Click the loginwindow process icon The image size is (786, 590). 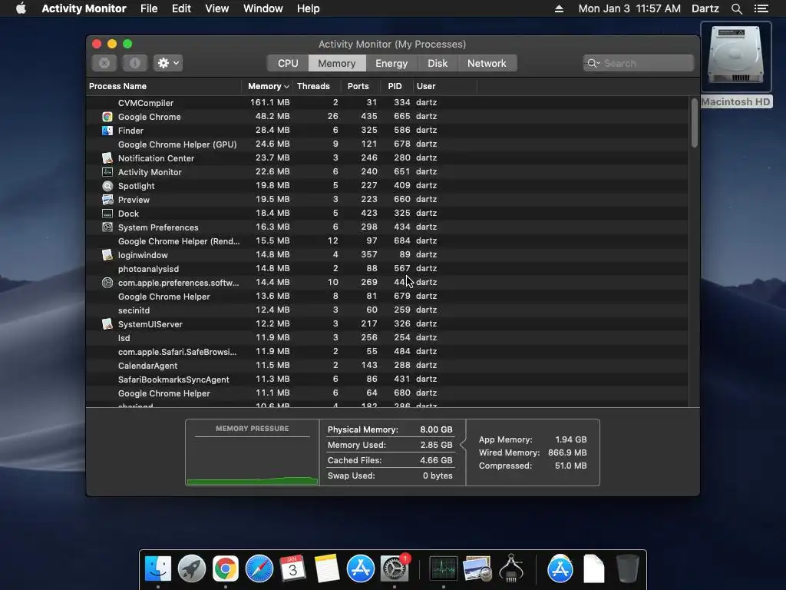point(107,255)
